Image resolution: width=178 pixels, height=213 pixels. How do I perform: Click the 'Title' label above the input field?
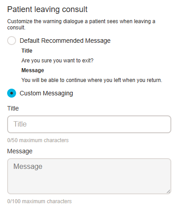[x=13, y=108]
